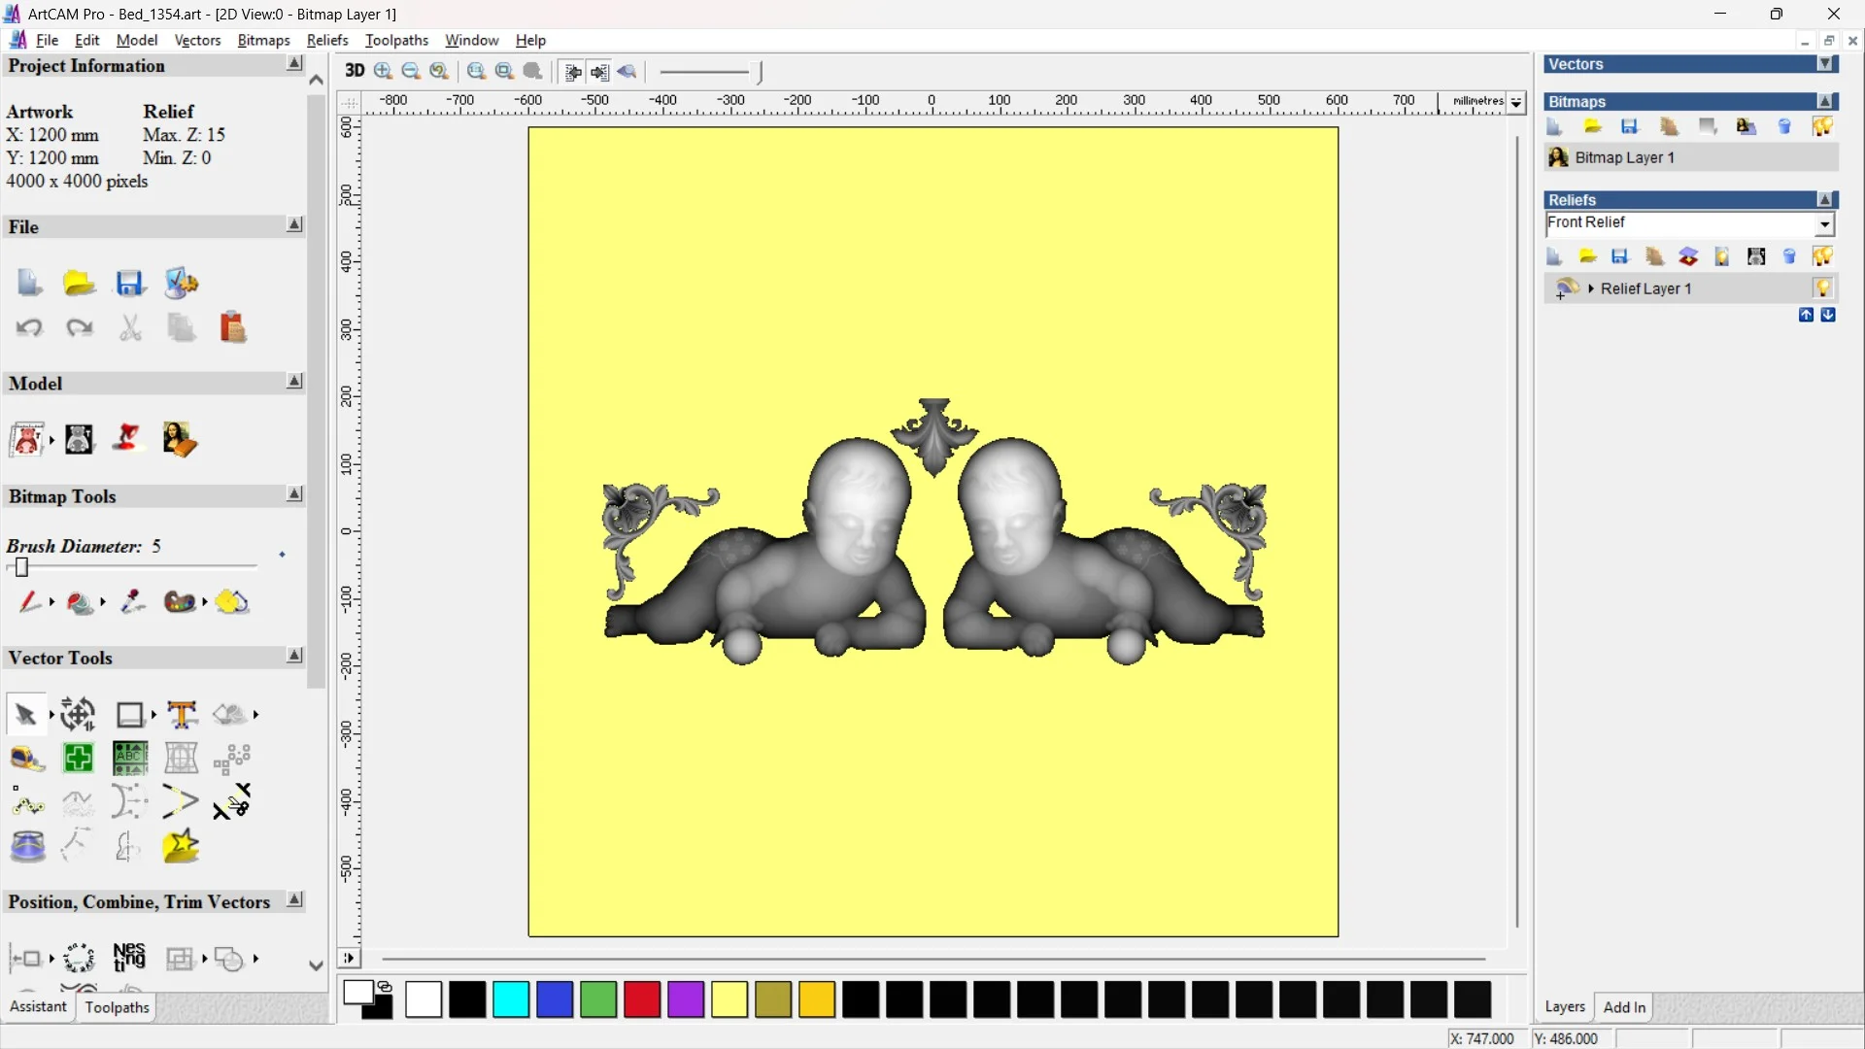Switch to 3D view button
This screenshot has height=1049, width=1865.
coord(355,71)
